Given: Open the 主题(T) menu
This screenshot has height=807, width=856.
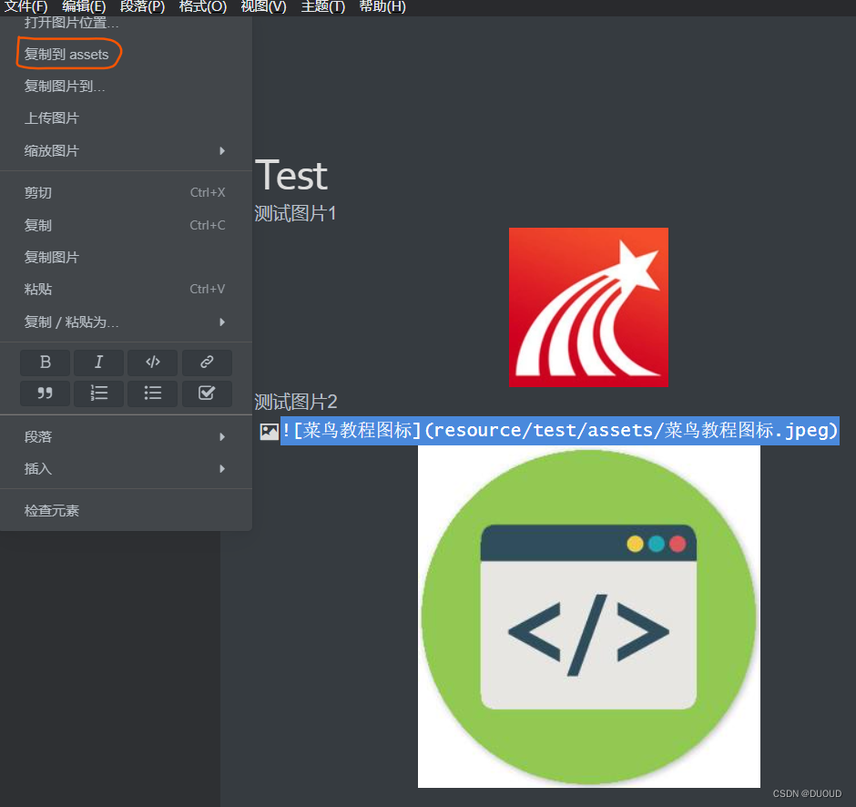Looking at the screenshot, I should point(323,6).
